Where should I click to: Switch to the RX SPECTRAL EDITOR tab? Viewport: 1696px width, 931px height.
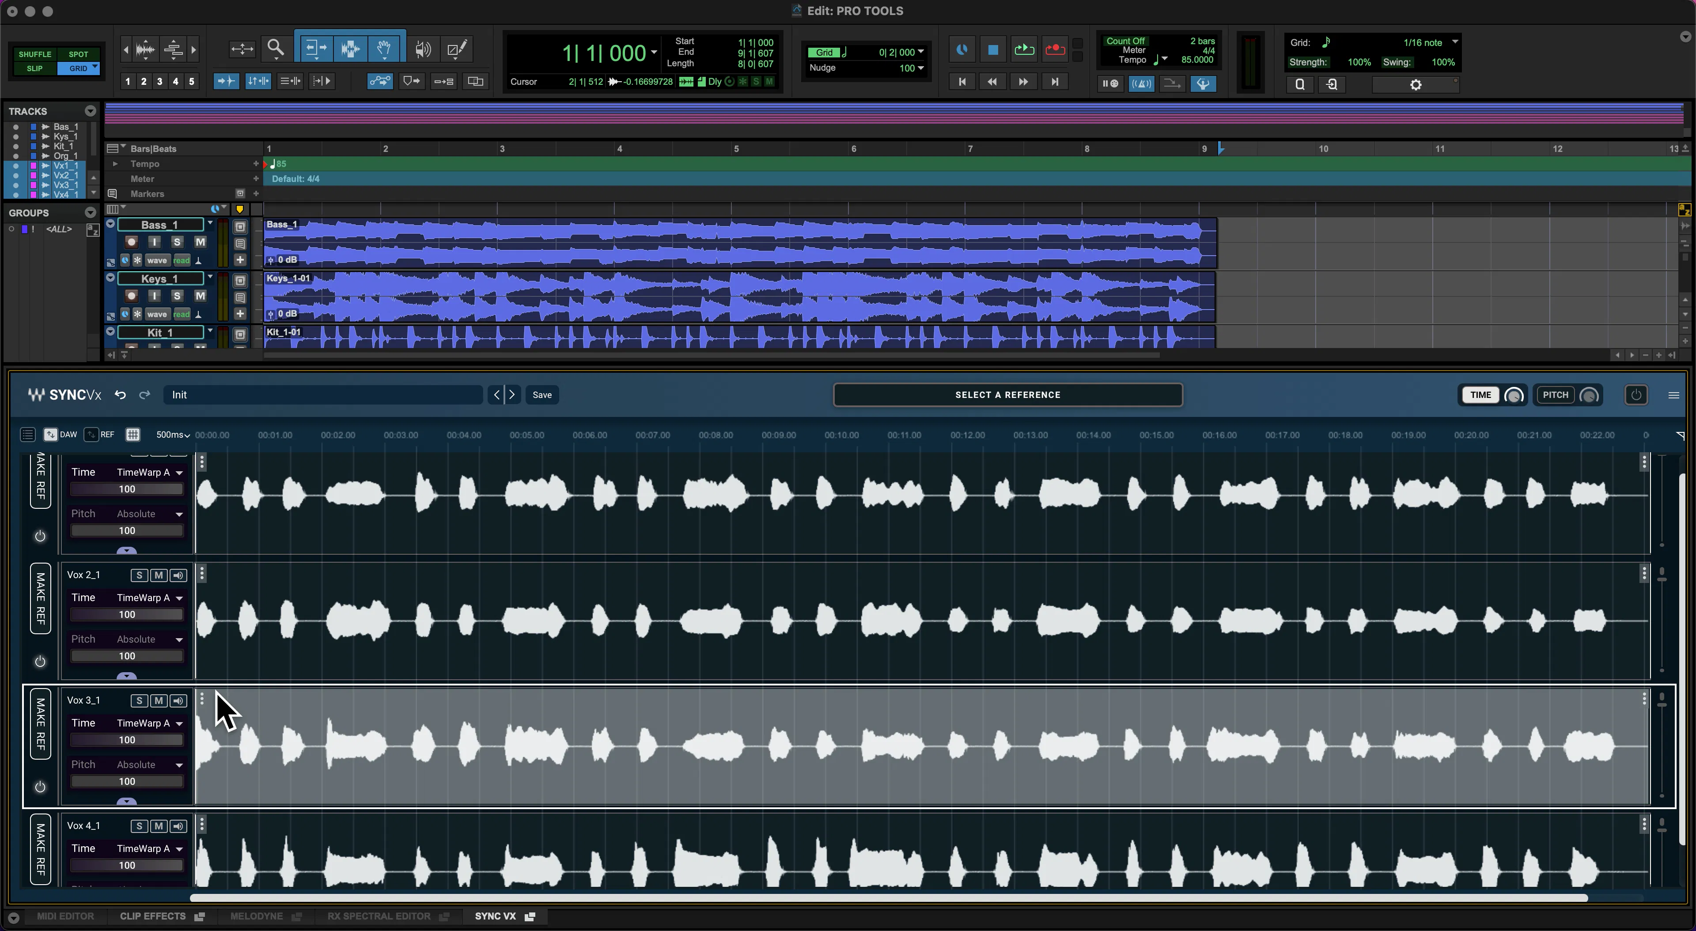coord(379,916)
